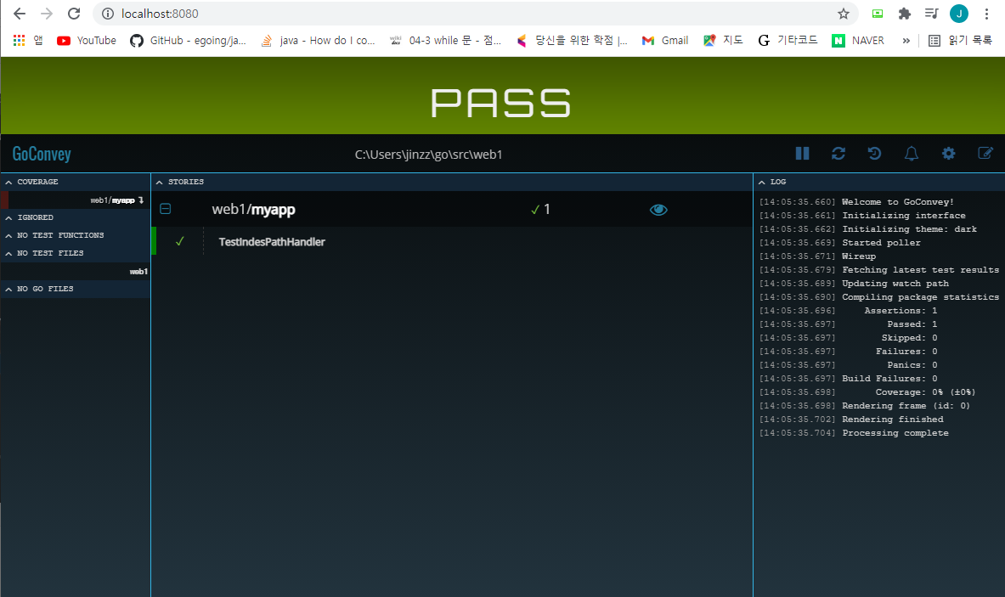
Task: Open the 읽기 목록 reading list
Action: point(960,41)
